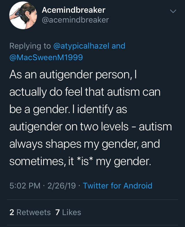Click the bold number 2 beside Retweets
The height and width of the screenshot is (227, 185).
point(12,212)
